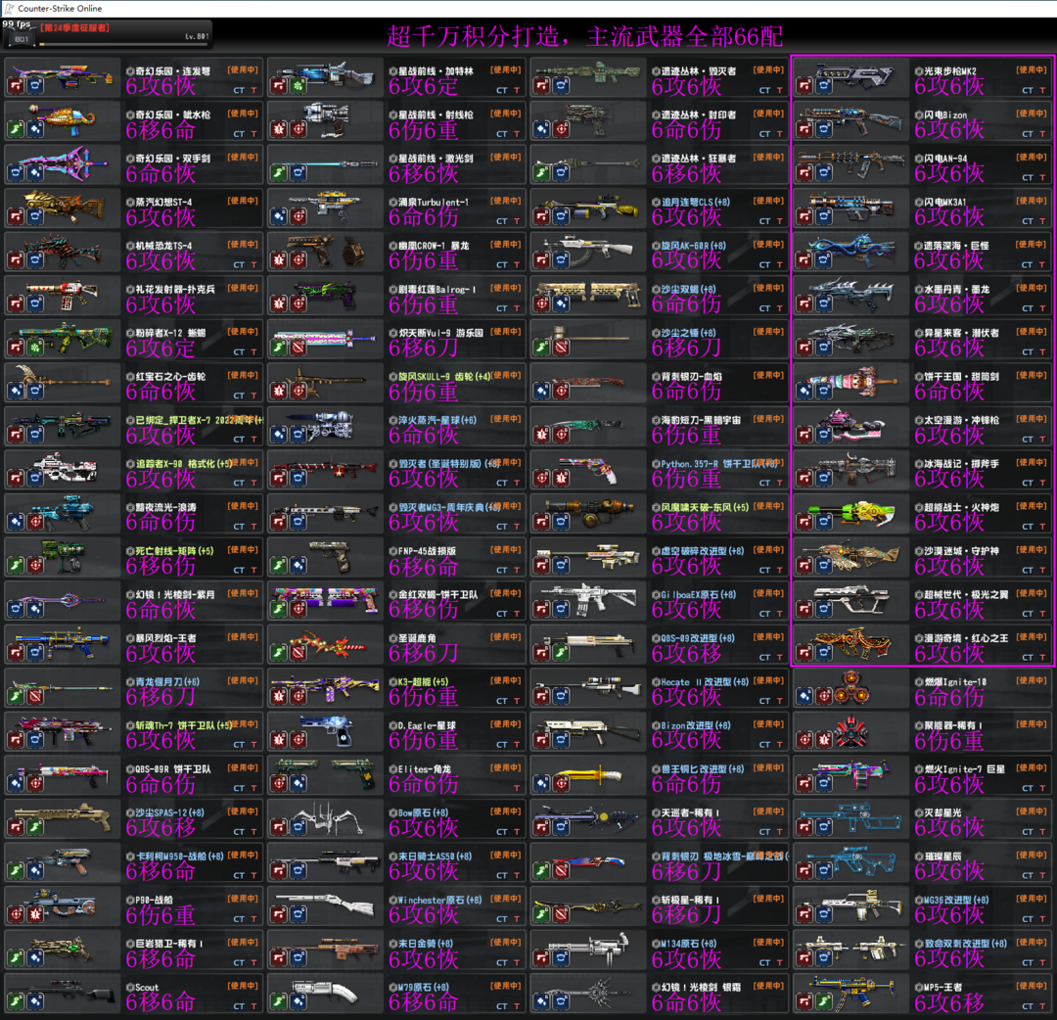Click the red slash part icon on 沙尘之锤
Image resolution: width=1057 pixels, height=1020 pixels.
(x=562, y=348)
